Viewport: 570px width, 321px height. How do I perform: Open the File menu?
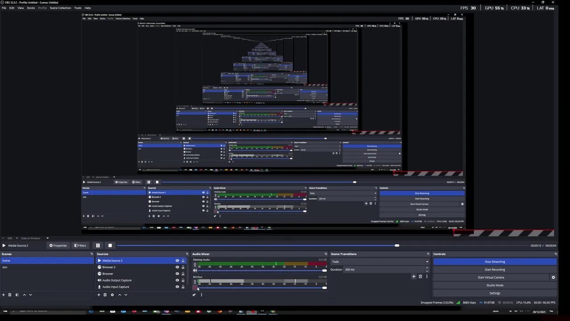4,8
